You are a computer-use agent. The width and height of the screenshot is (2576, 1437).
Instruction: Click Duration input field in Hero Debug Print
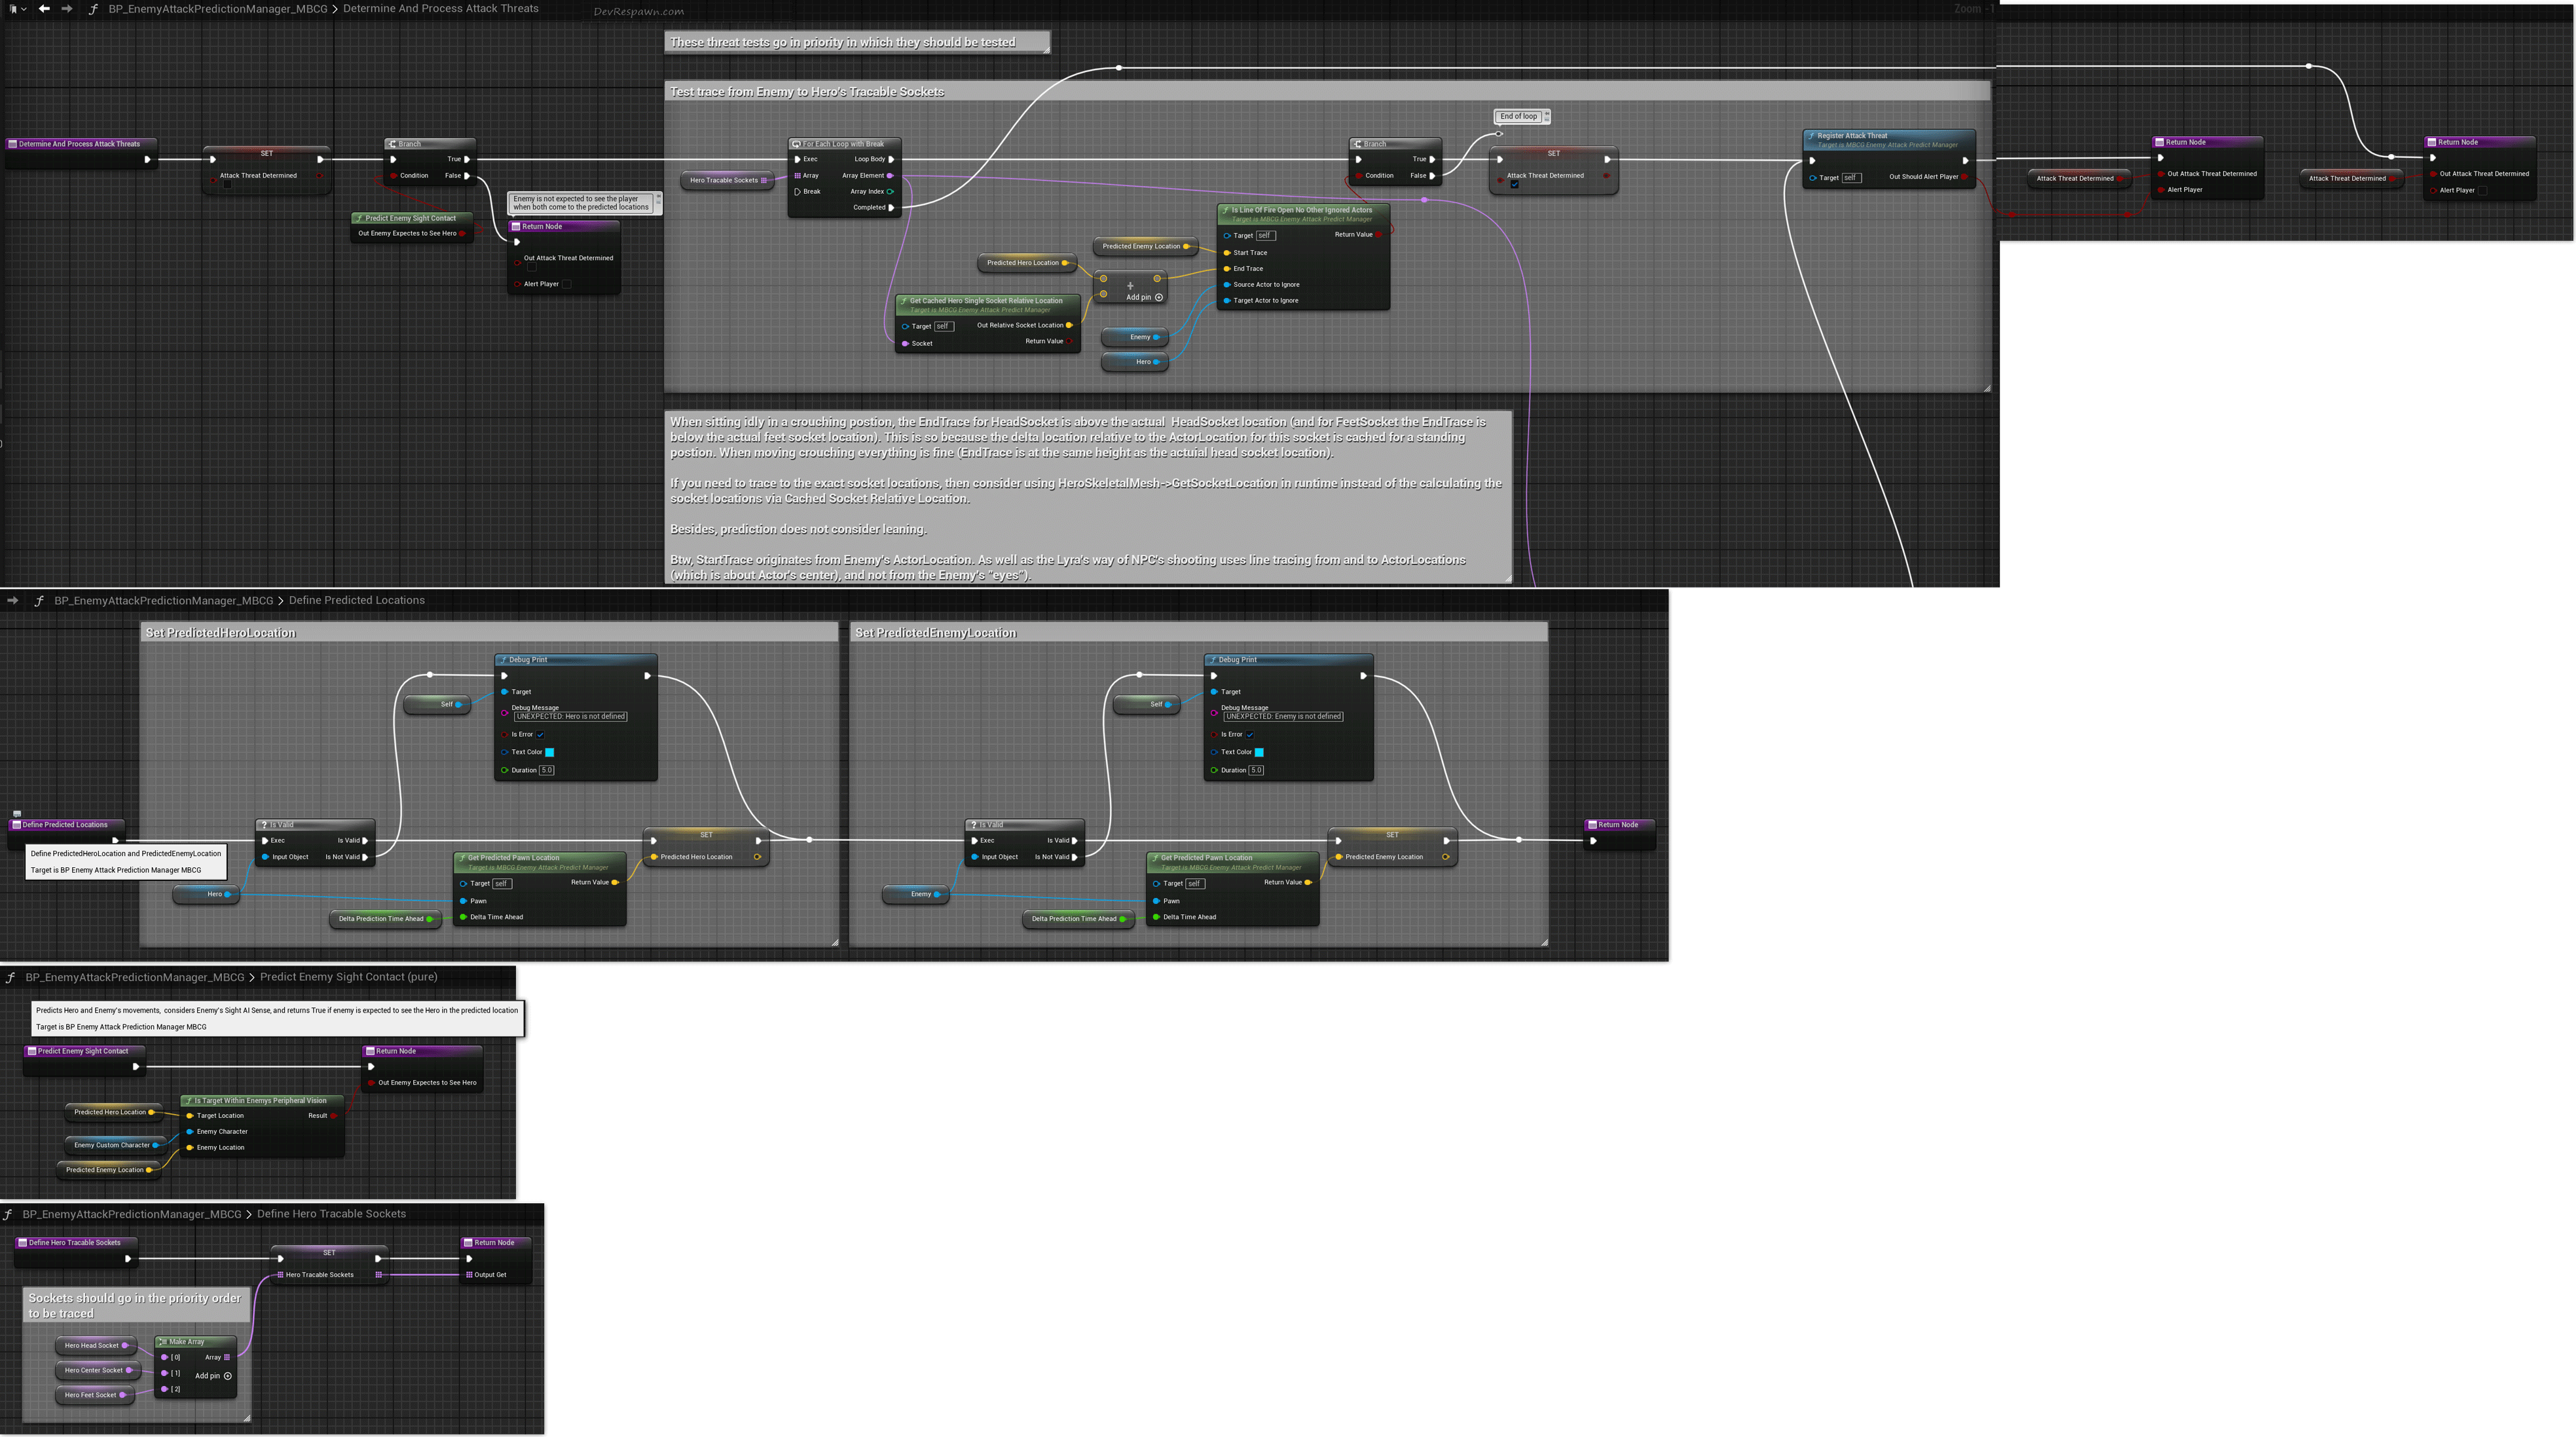tap(547, 770)
